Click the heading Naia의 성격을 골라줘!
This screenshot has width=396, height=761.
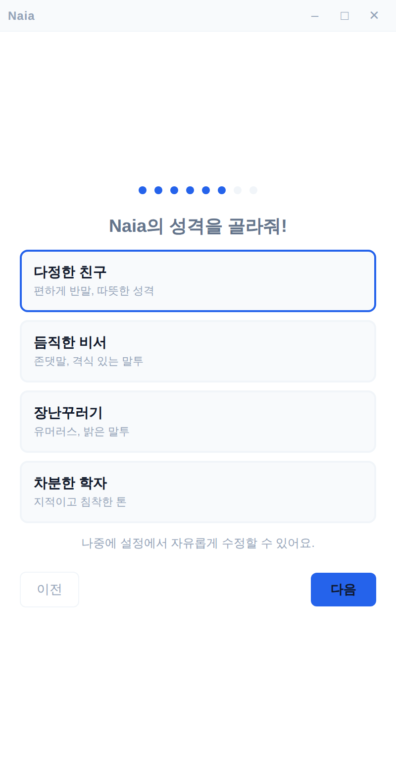point(198,226)
